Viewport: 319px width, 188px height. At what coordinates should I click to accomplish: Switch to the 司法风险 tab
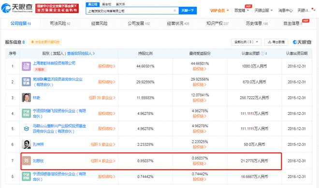(60, 24)
